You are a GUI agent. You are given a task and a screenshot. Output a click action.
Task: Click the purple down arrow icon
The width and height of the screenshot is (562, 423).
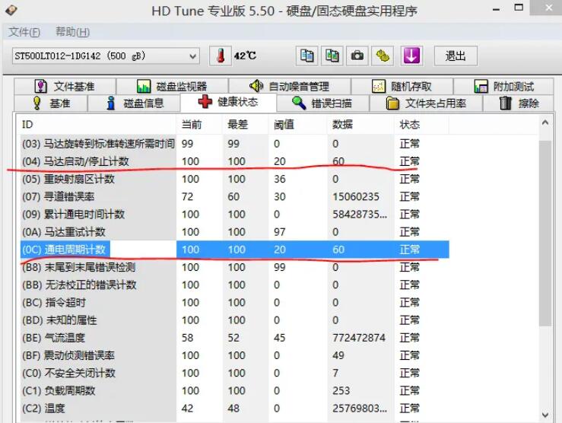[x=411, y=56]
